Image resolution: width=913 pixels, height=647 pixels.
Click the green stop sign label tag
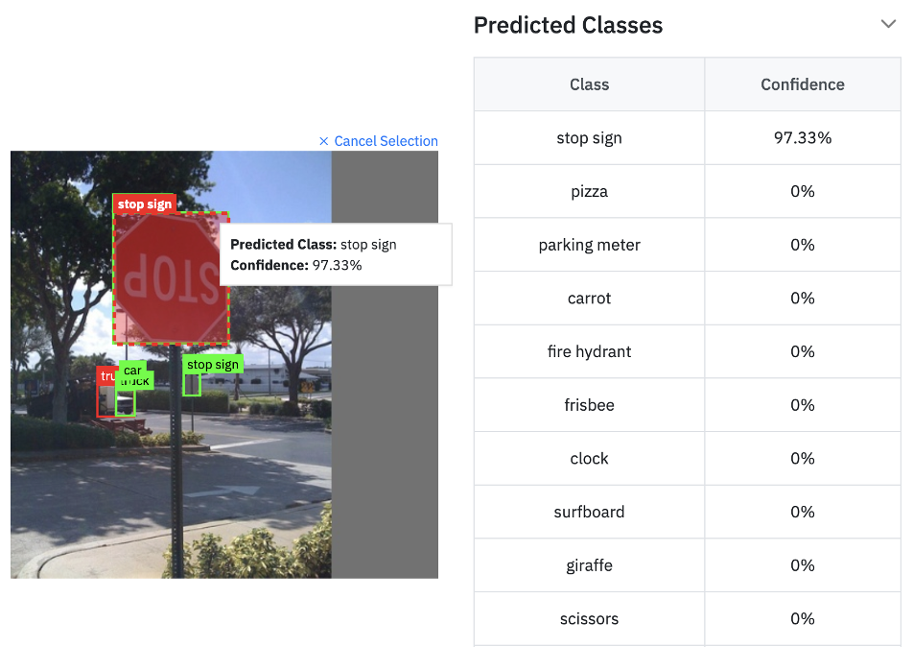213,365
